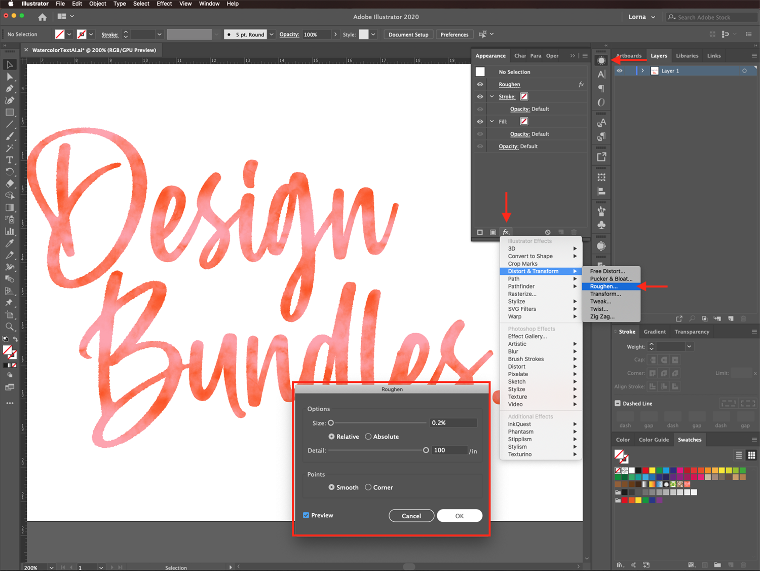
Task: Click OK in Roughen dialog
Action: [460, 516]
